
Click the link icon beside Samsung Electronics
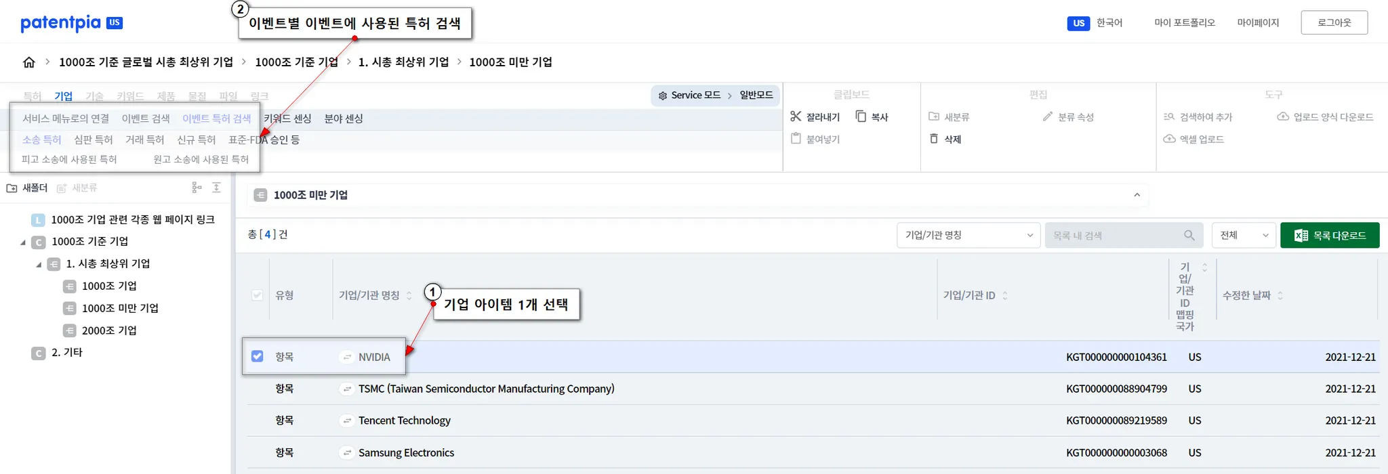coord(347,452)
